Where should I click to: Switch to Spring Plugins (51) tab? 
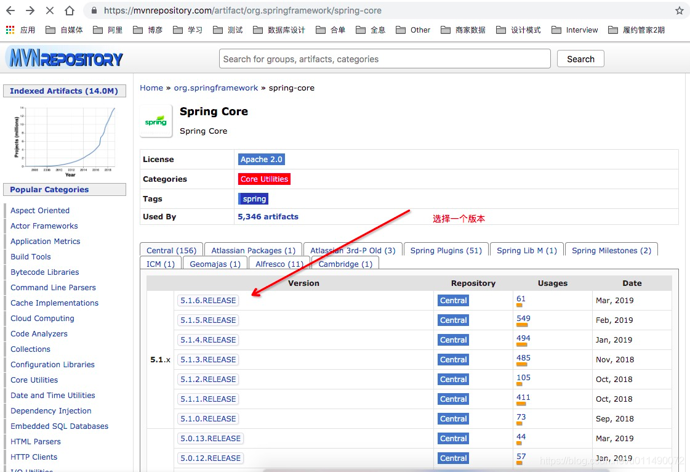446,250
